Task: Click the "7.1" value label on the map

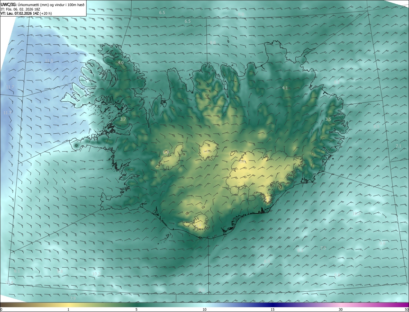Action: coord(398,146)
